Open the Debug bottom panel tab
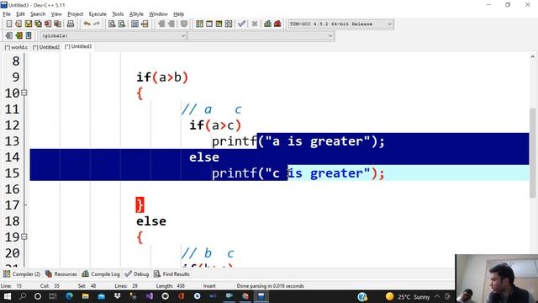The width and height of the screenshot is (538, 303). tap(136, 274)
